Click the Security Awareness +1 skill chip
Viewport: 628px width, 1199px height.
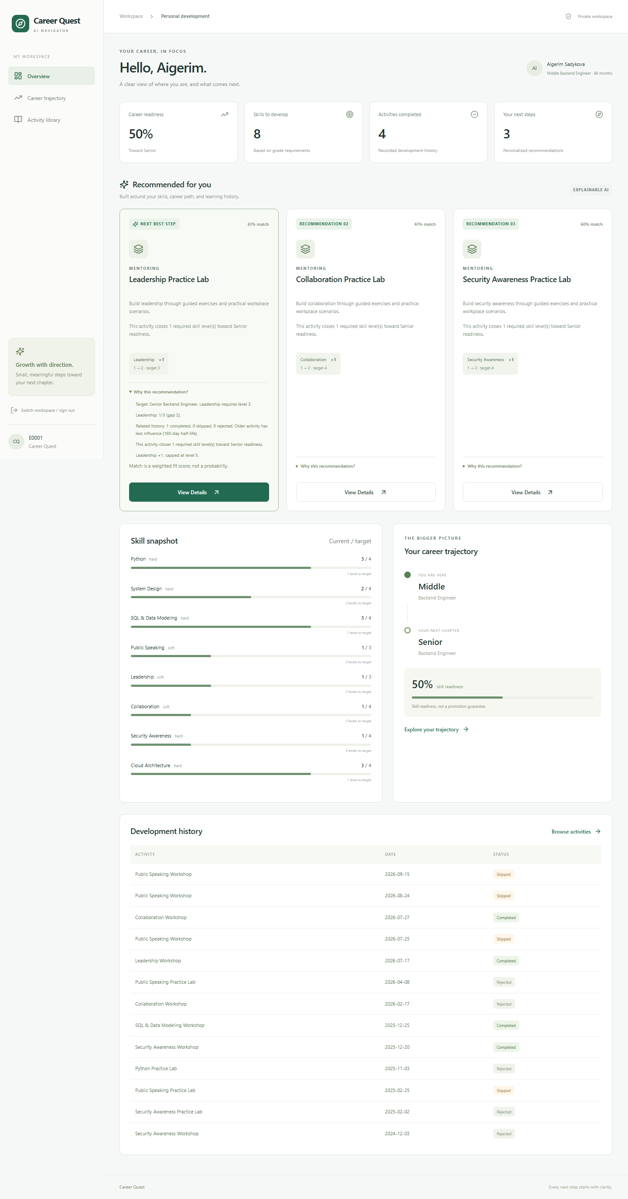491,364
